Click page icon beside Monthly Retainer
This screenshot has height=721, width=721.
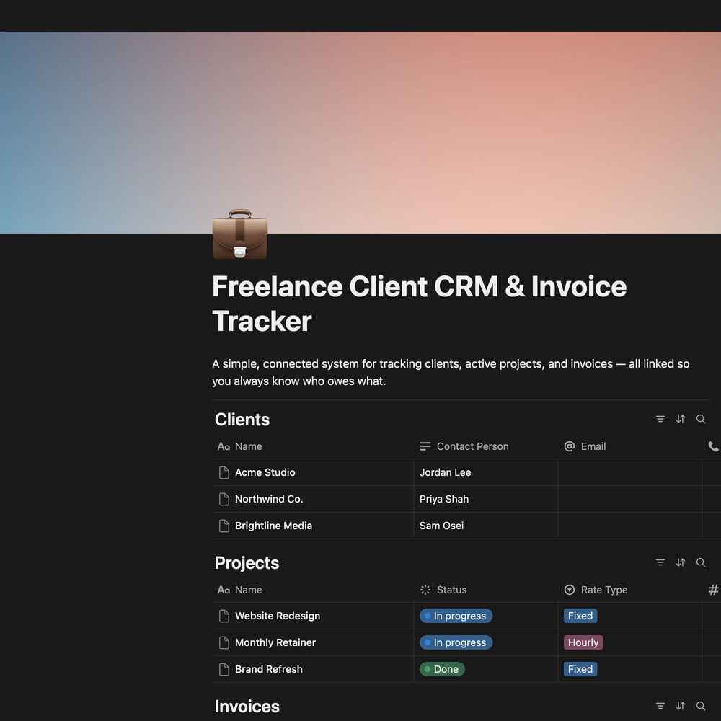click(224, 642)
